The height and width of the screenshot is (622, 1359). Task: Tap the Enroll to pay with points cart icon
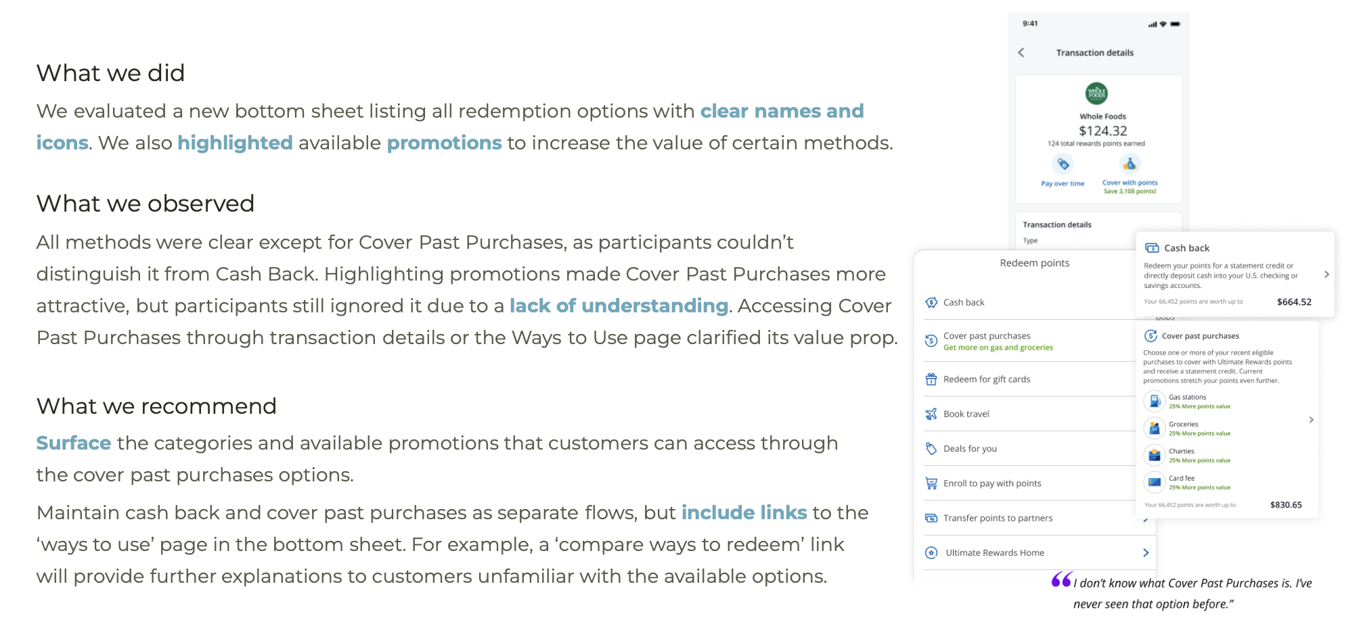[x=931, y=483]
